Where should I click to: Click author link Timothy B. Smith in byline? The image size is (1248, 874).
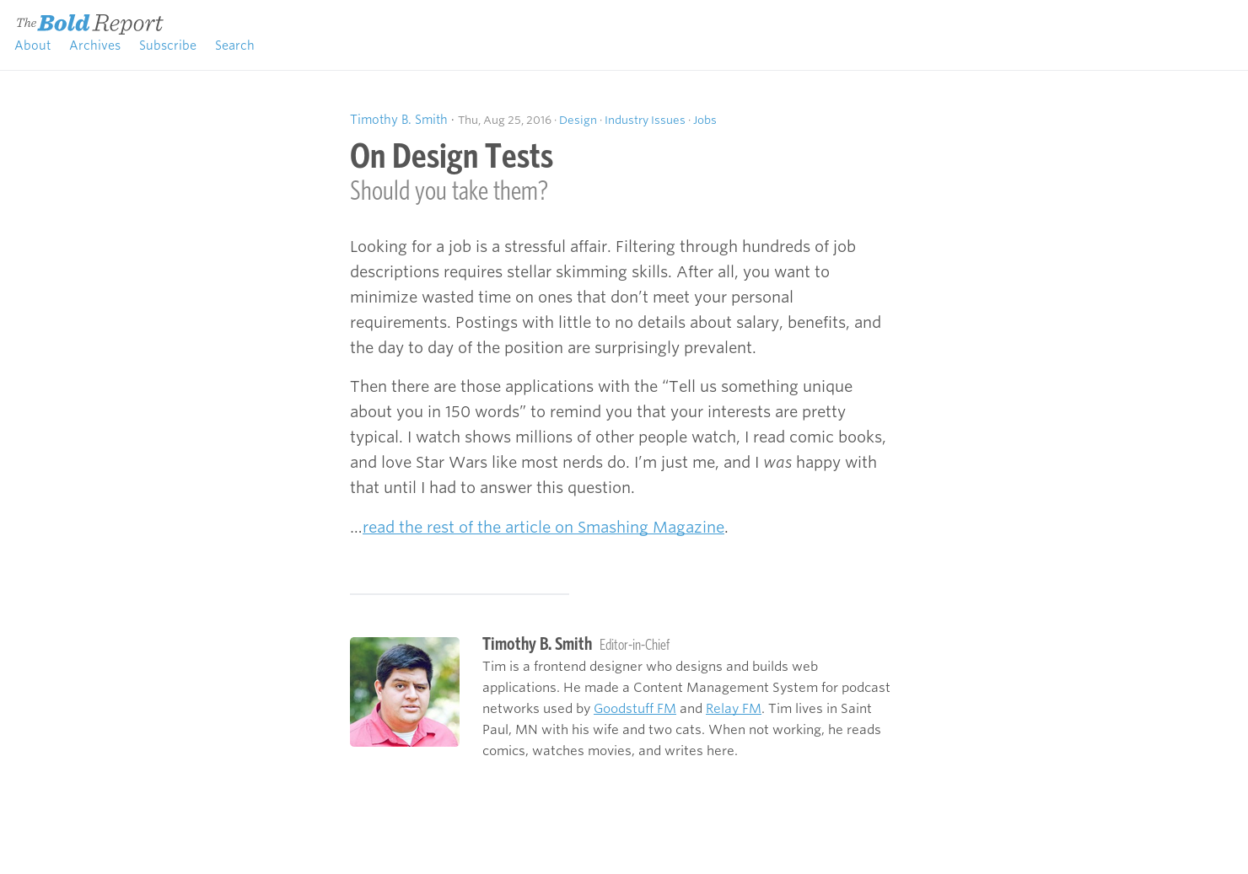coord(398,120)
